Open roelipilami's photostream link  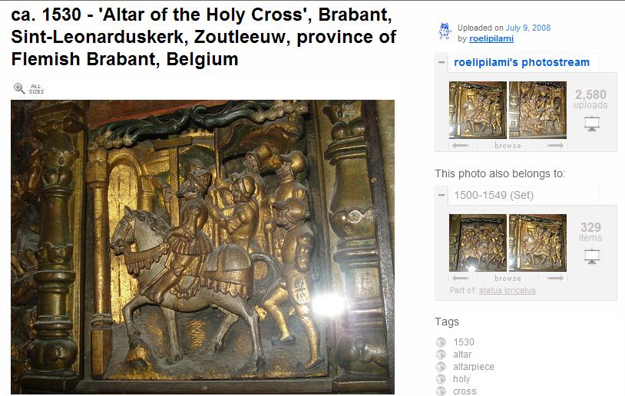pyautogui.click(x=521, y=62)
